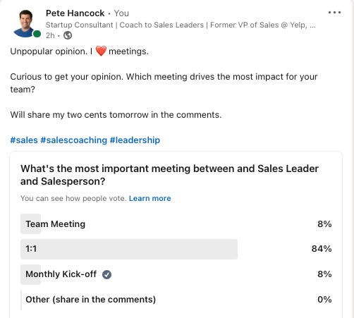Screen dimensions: 354x318
Task: Open the three-dot post options menu
Action: coord(334,13)
